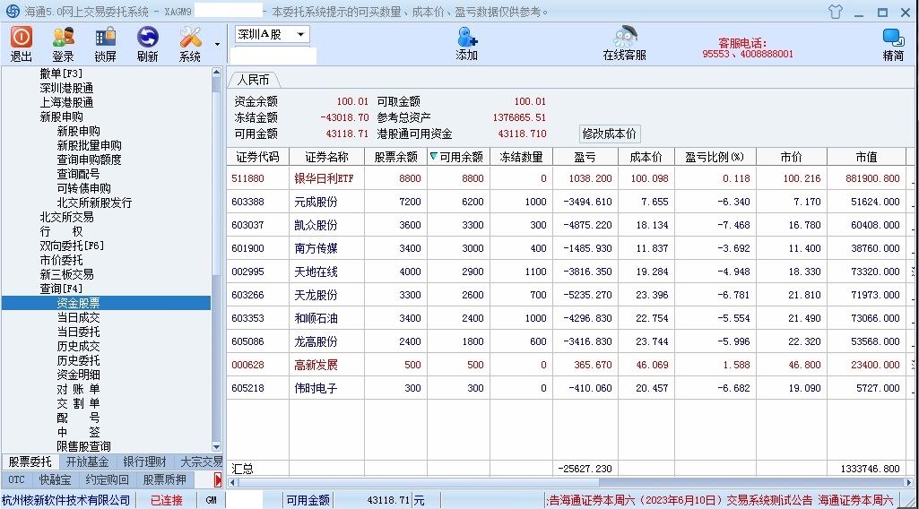Select the 银华日利ETF holdings row
Viewport: 919px width, 509px height.
click(x=324, y=178)
